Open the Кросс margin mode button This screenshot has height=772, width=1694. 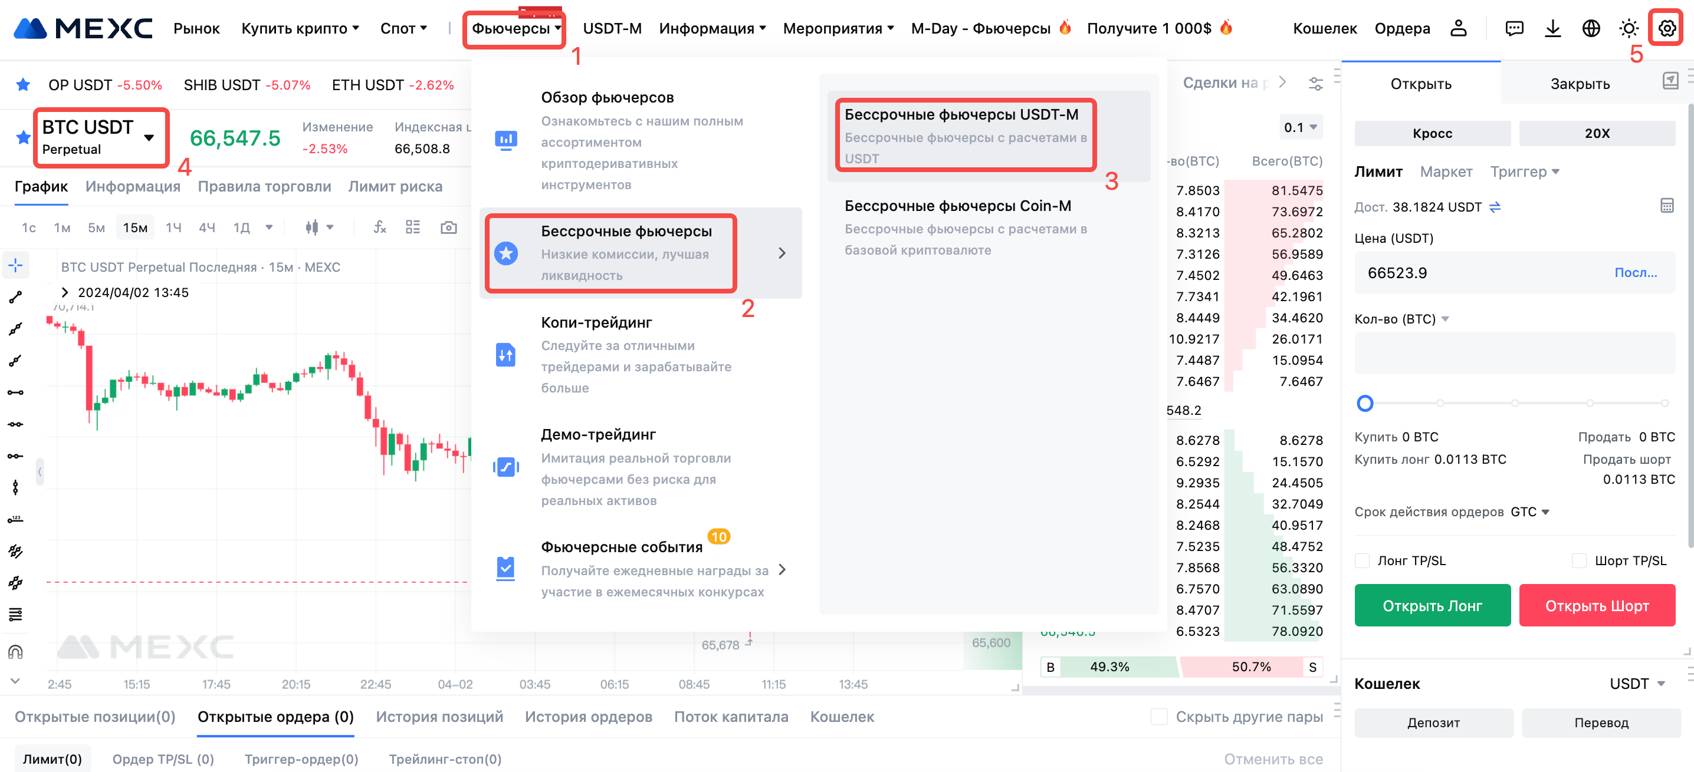point(1432,133)
